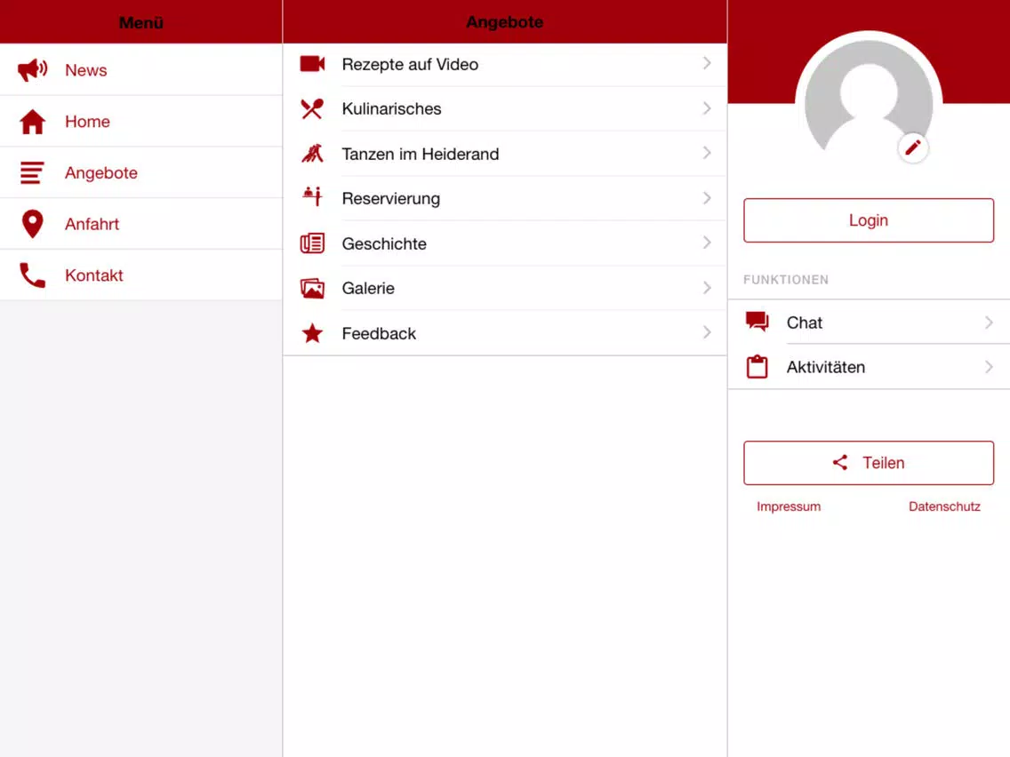The height and width of the screenshot is (757, 1010).
Task: Open the Angebote menu item
Action: (101, 173)
